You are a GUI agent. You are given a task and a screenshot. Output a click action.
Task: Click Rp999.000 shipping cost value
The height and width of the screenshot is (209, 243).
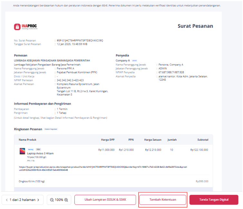202,181
